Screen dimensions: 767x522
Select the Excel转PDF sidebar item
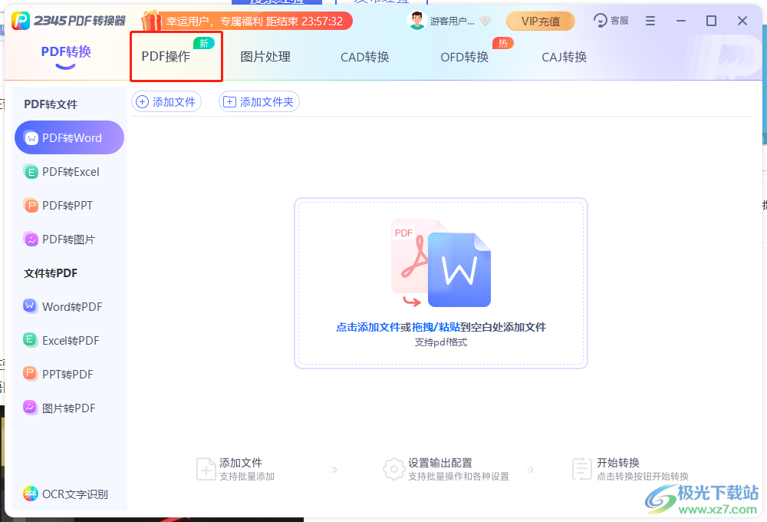tap(70, 340)
